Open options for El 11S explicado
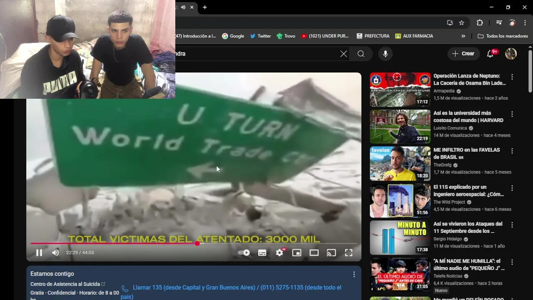Viewport: 533px width, 300px height. (512, 188)
